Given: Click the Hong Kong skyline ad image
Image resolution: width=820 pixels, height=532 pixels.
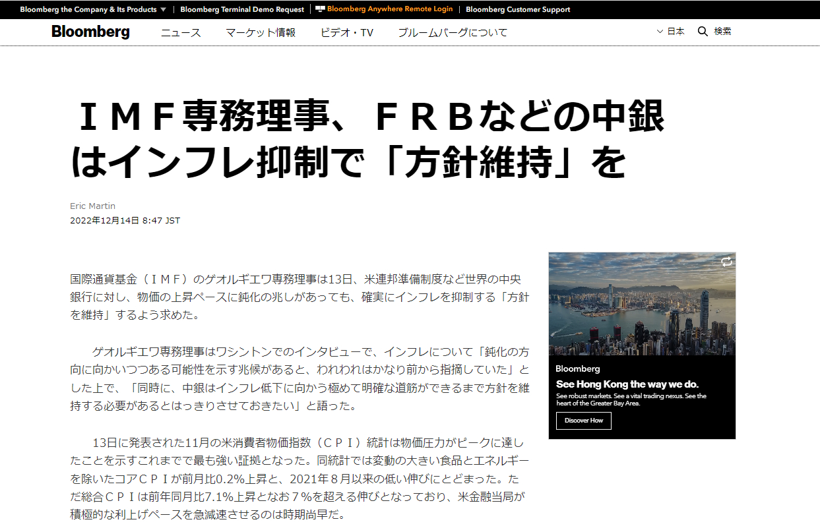Looking at the screenshot, I should [x=642, y=304].
